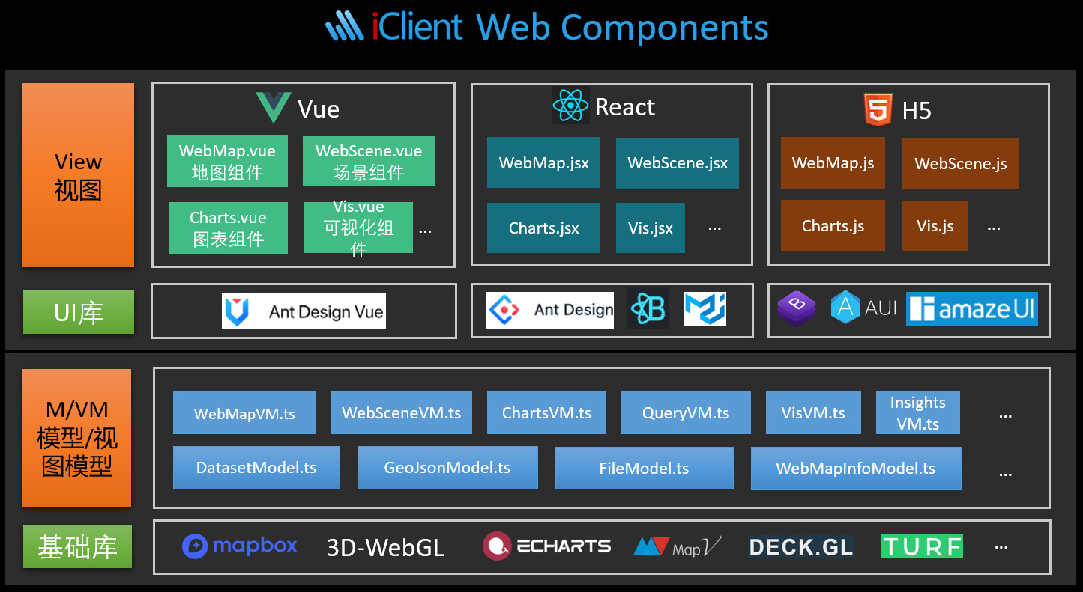Click the TURF logo
Image resolution: width=1083 pixels, height=592 pixels.
click(922, 546)
